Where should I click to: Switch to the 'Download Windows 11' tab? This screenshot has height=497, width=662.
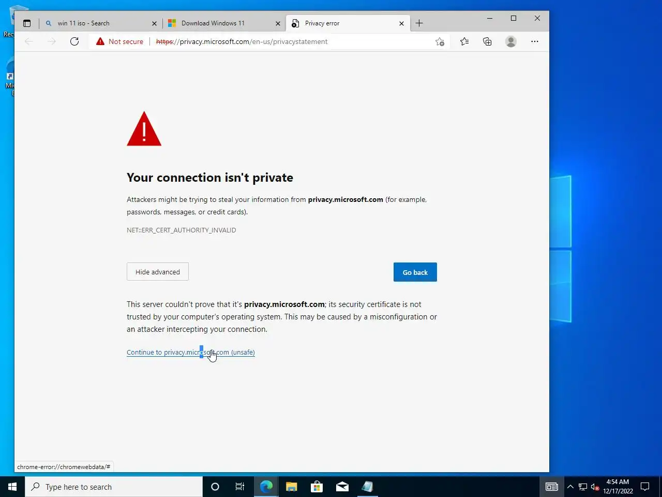click(x=224, y=23)
